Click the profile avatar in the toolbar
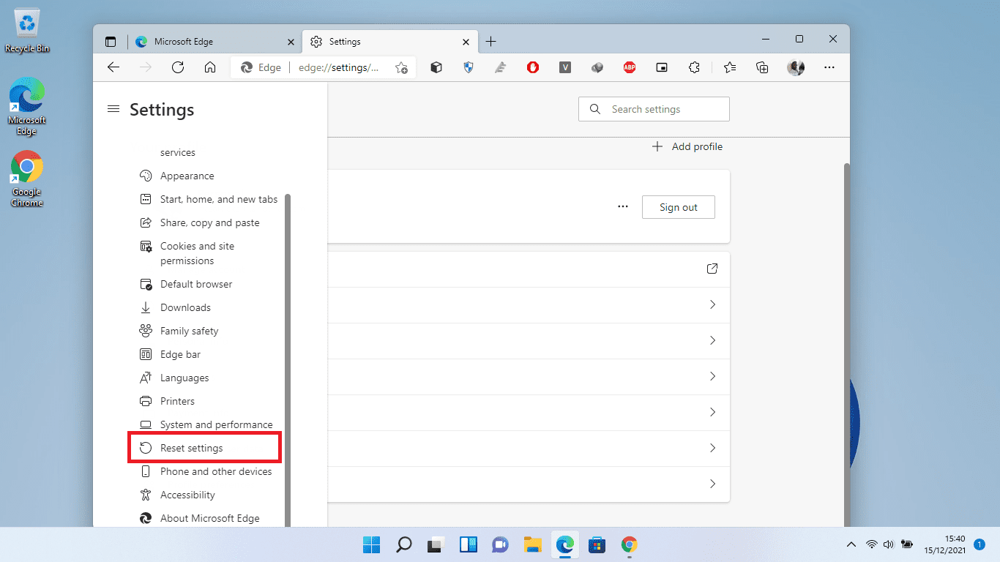The width and height of the screenshot is (1000, 562). pos(796,67)
